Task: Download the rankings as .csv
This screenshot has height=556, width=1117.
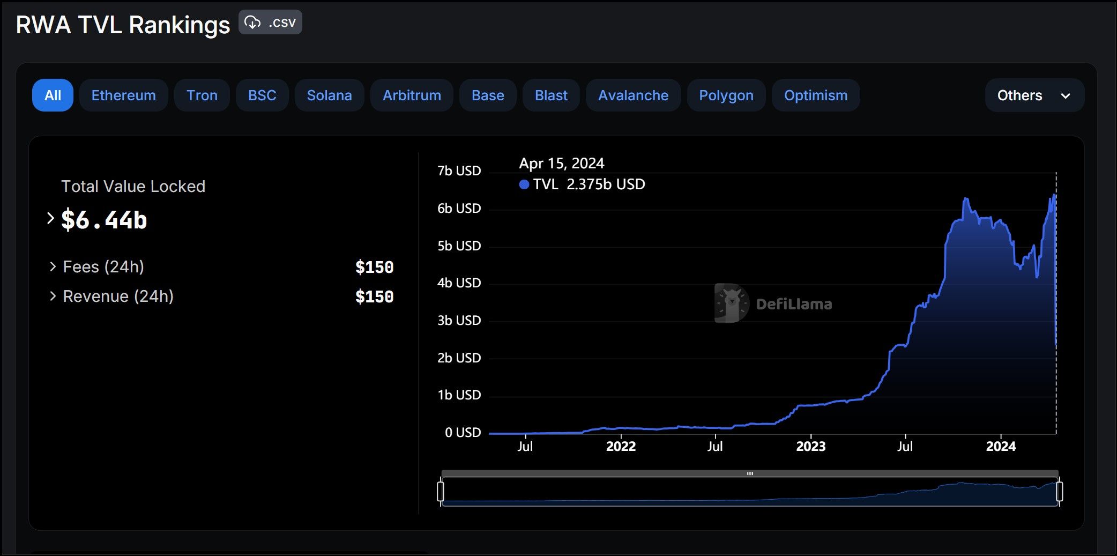Action: tap(270, 23)
